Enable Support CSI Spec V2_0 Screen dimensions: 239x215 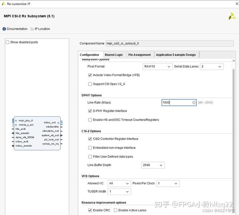pyautogui.click(x=90, y=84)
